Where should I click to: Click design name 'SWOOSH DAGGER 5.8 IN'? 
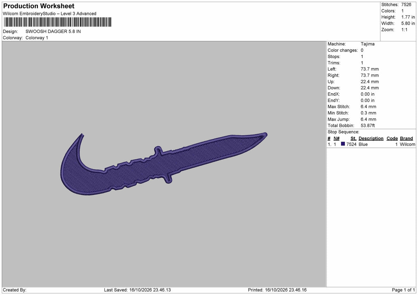pos(53,31)
